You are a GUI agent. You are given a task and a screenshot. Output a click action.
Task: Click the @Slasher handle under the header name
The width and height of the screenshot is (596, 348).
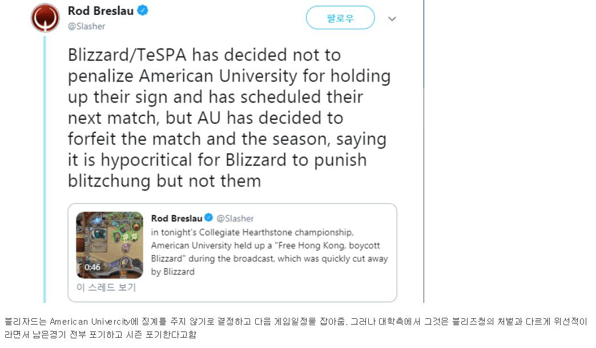coord(86,26)
